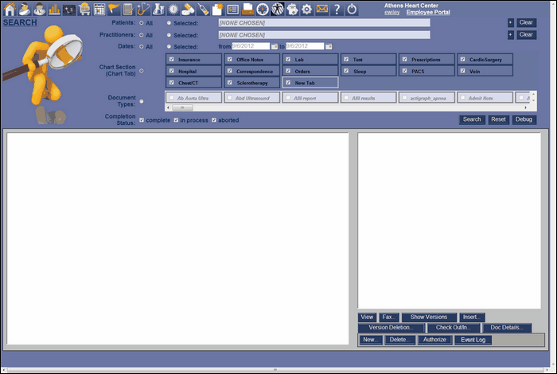Check the ABI report document type
557x374 pixels.
(288, 97)
